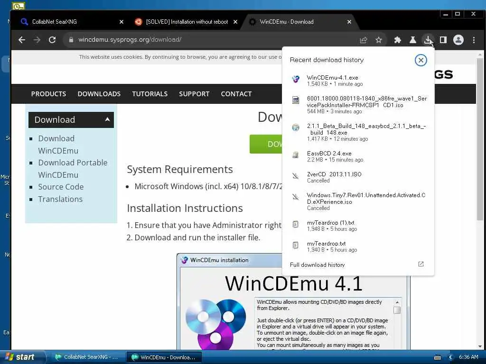Select the WinCDEmu - Download tab
This screenshot has height=364, width=486.
[300, 22]
